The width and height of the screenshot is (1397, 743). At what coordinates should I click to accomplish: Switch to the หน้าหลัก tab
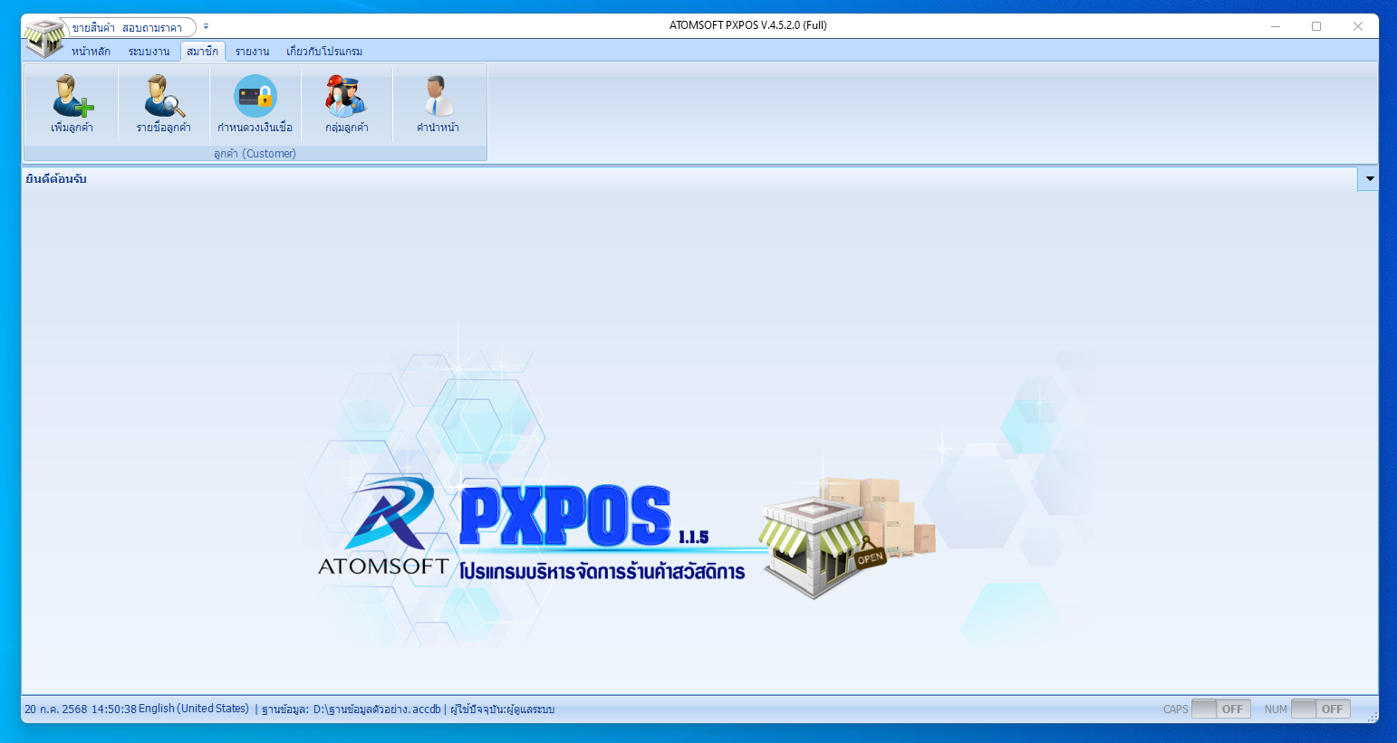[91, 52]
